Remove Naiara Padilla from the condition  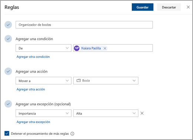[x=105, y=48]
